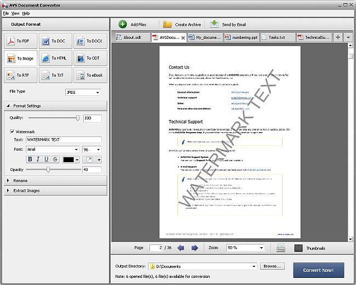Screen dimensions: 356x285
Task: Show page Thumbnails
Action: pos(309,248)
